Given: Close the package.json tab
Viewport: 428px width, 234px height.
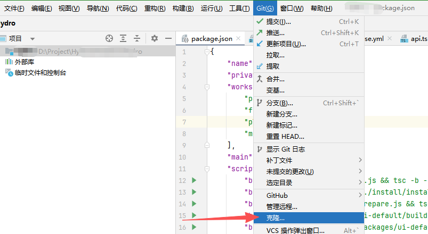Looking at the screenshot, I should tap(238, 38).
